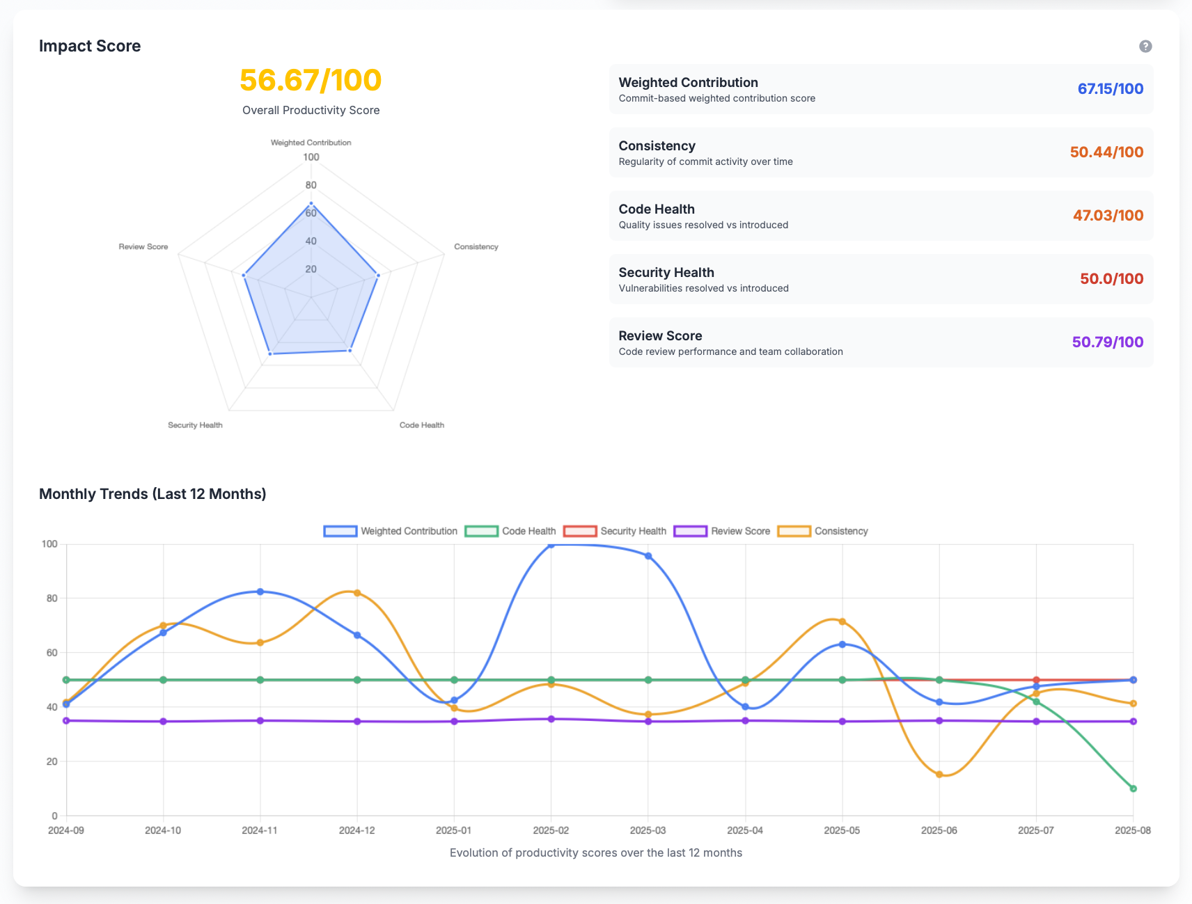
Task: Click the radar chart's Security Health vertex
Action: (x=270, y=354)
